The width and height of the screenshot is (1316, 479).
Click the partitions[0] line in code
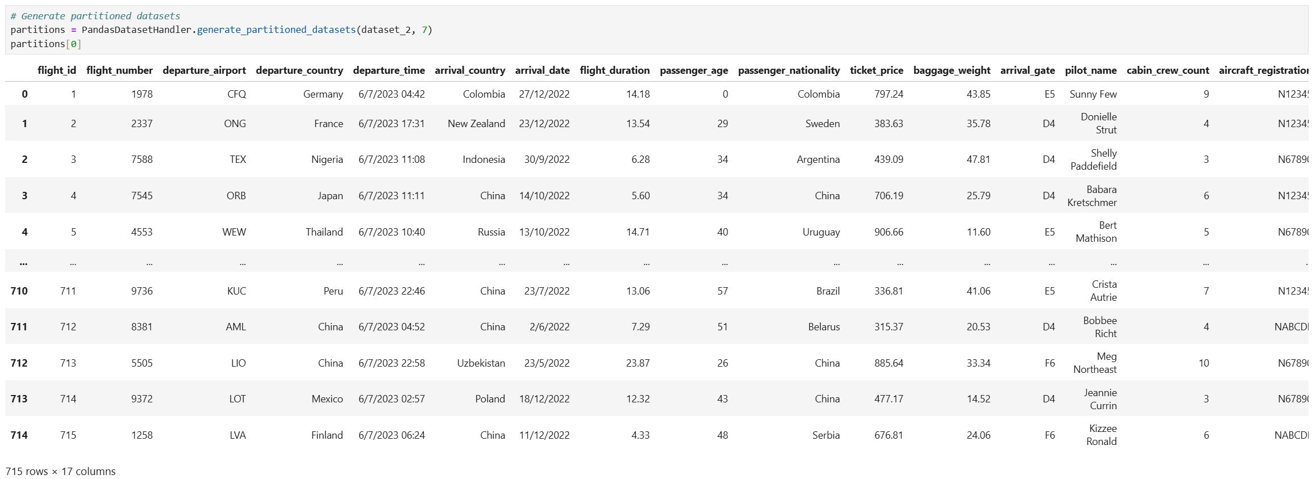[x=45, y=44]
